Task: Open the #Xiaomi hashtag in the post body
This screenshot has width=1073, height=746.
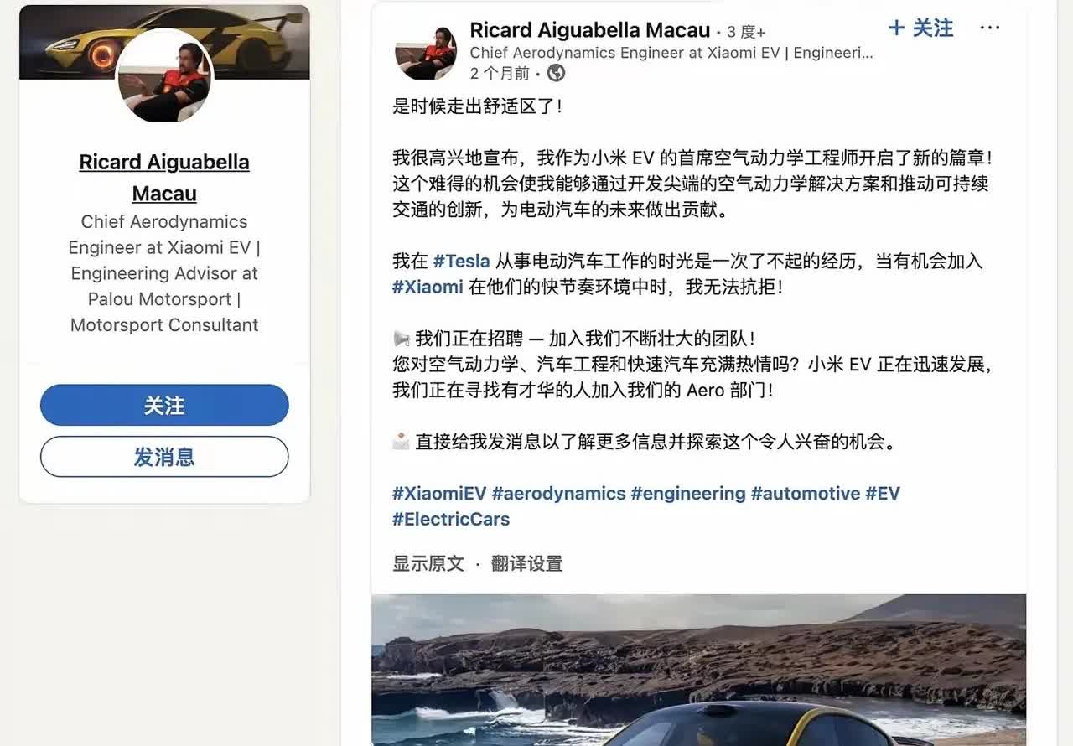Action: click(x=428, y=287)
